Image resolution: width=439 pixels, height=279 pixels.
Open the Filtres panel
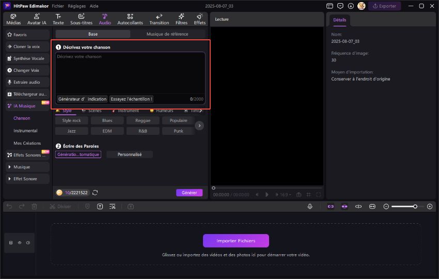coord(181,19)
